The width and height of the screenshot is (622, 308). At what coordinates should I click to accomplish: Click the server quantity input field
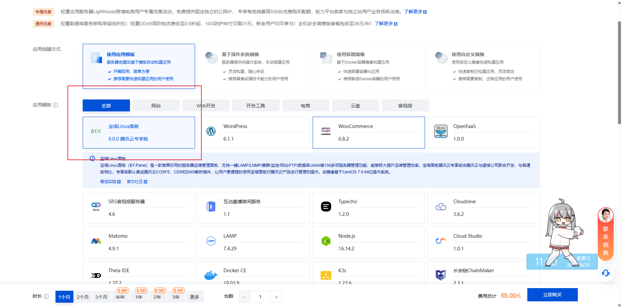coord(260,297)
